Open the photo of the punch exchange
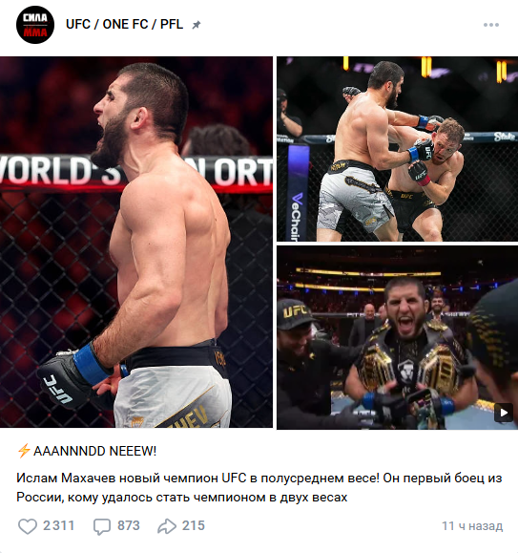The width and height of the screenshot is (518, 553). (x=397, y=149)
